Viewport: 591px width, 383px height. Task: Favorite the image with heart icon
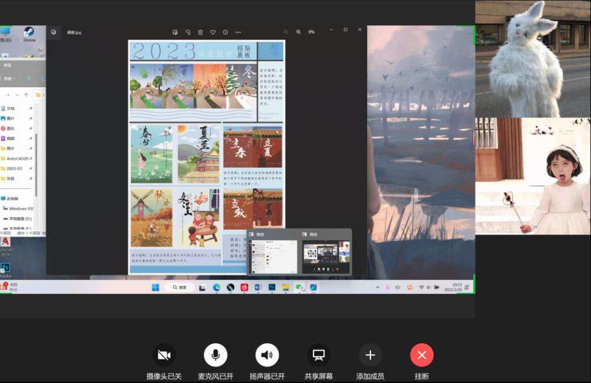[x=213, y=32]
